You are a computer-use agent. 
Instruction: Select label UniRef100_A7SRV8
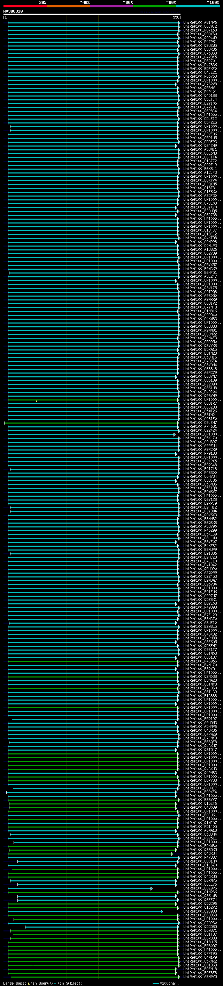(200, 84)
